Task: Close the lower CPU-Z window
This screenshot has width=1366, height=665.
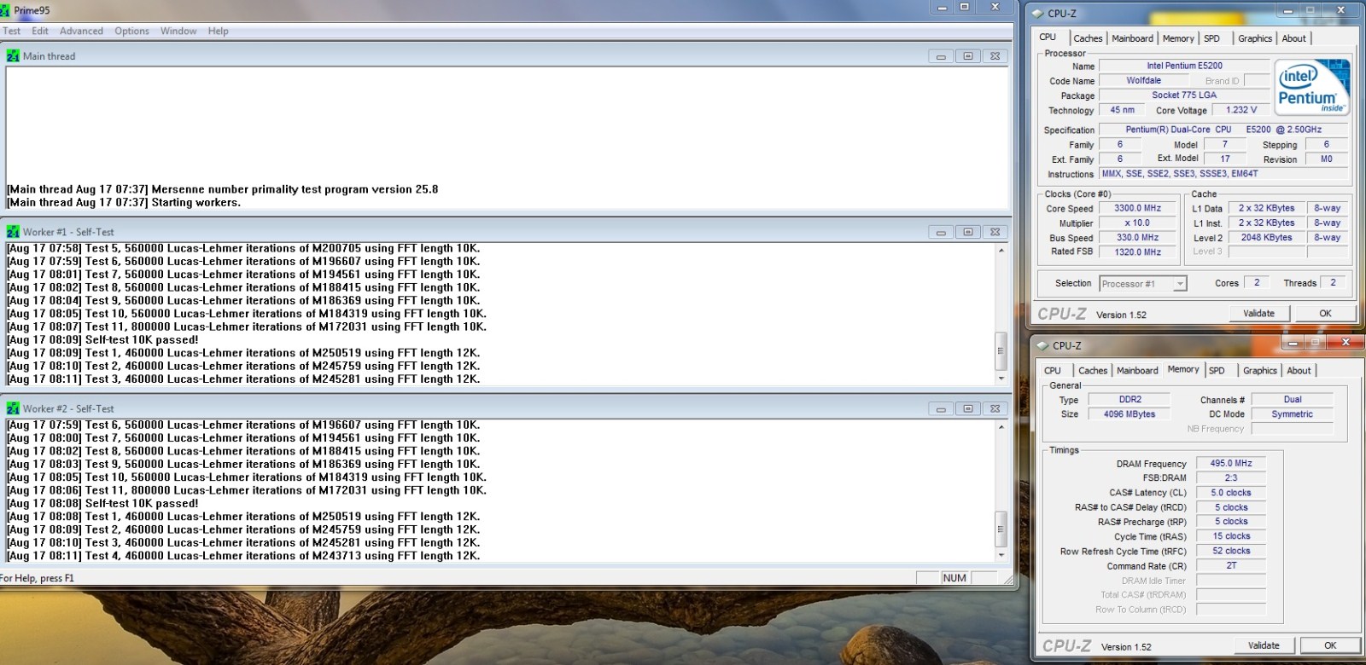Action: pyautogui.click(x=1346, y=343)
